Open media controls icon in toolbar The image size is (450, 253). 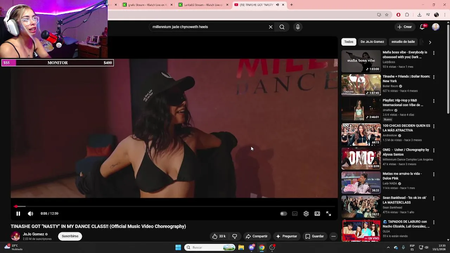pos(428,15)
